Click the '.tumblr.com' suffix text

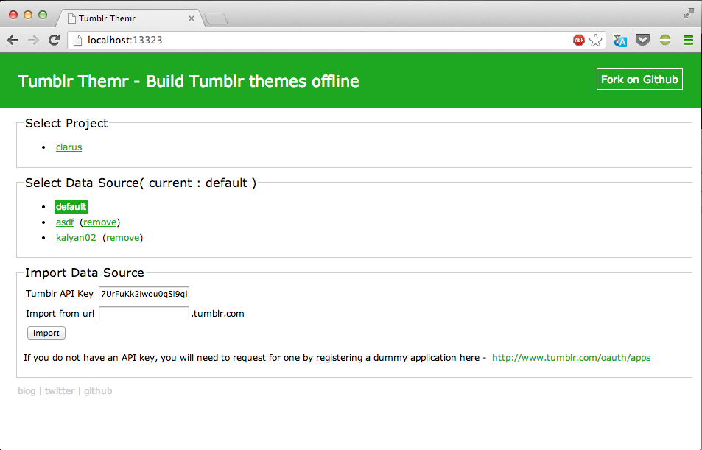point(217,314)
